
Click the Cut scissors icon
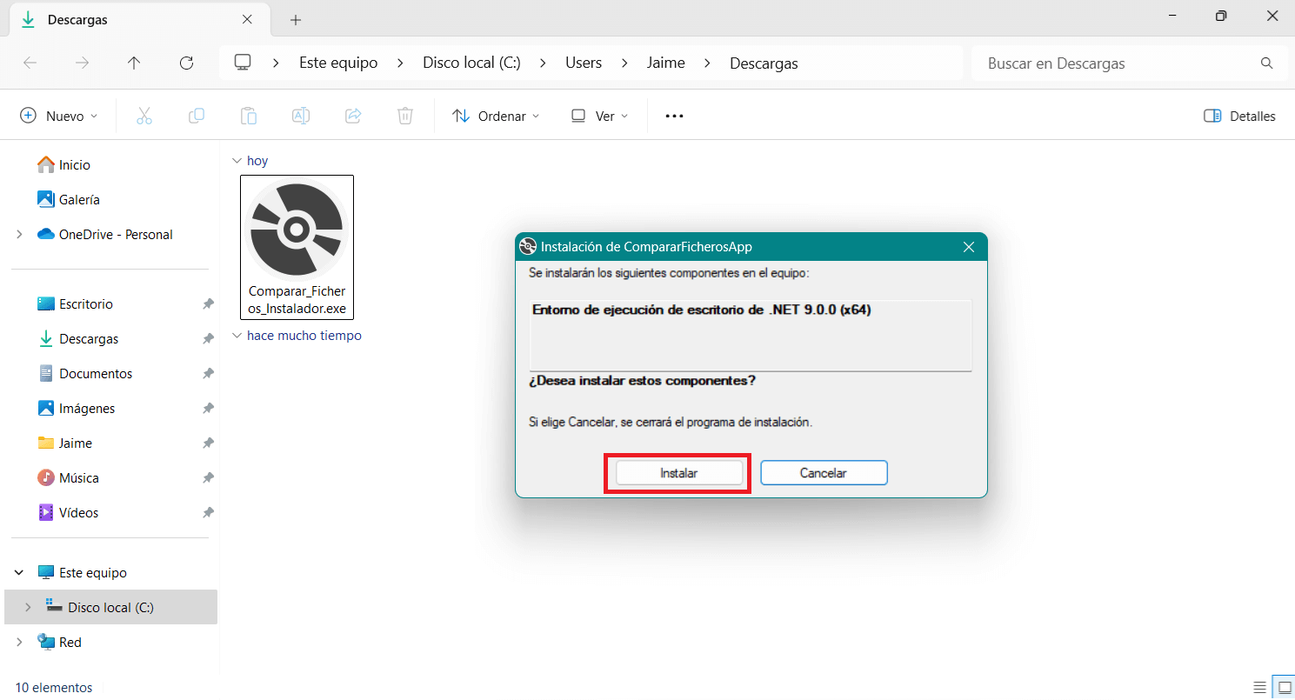point(144,116)
